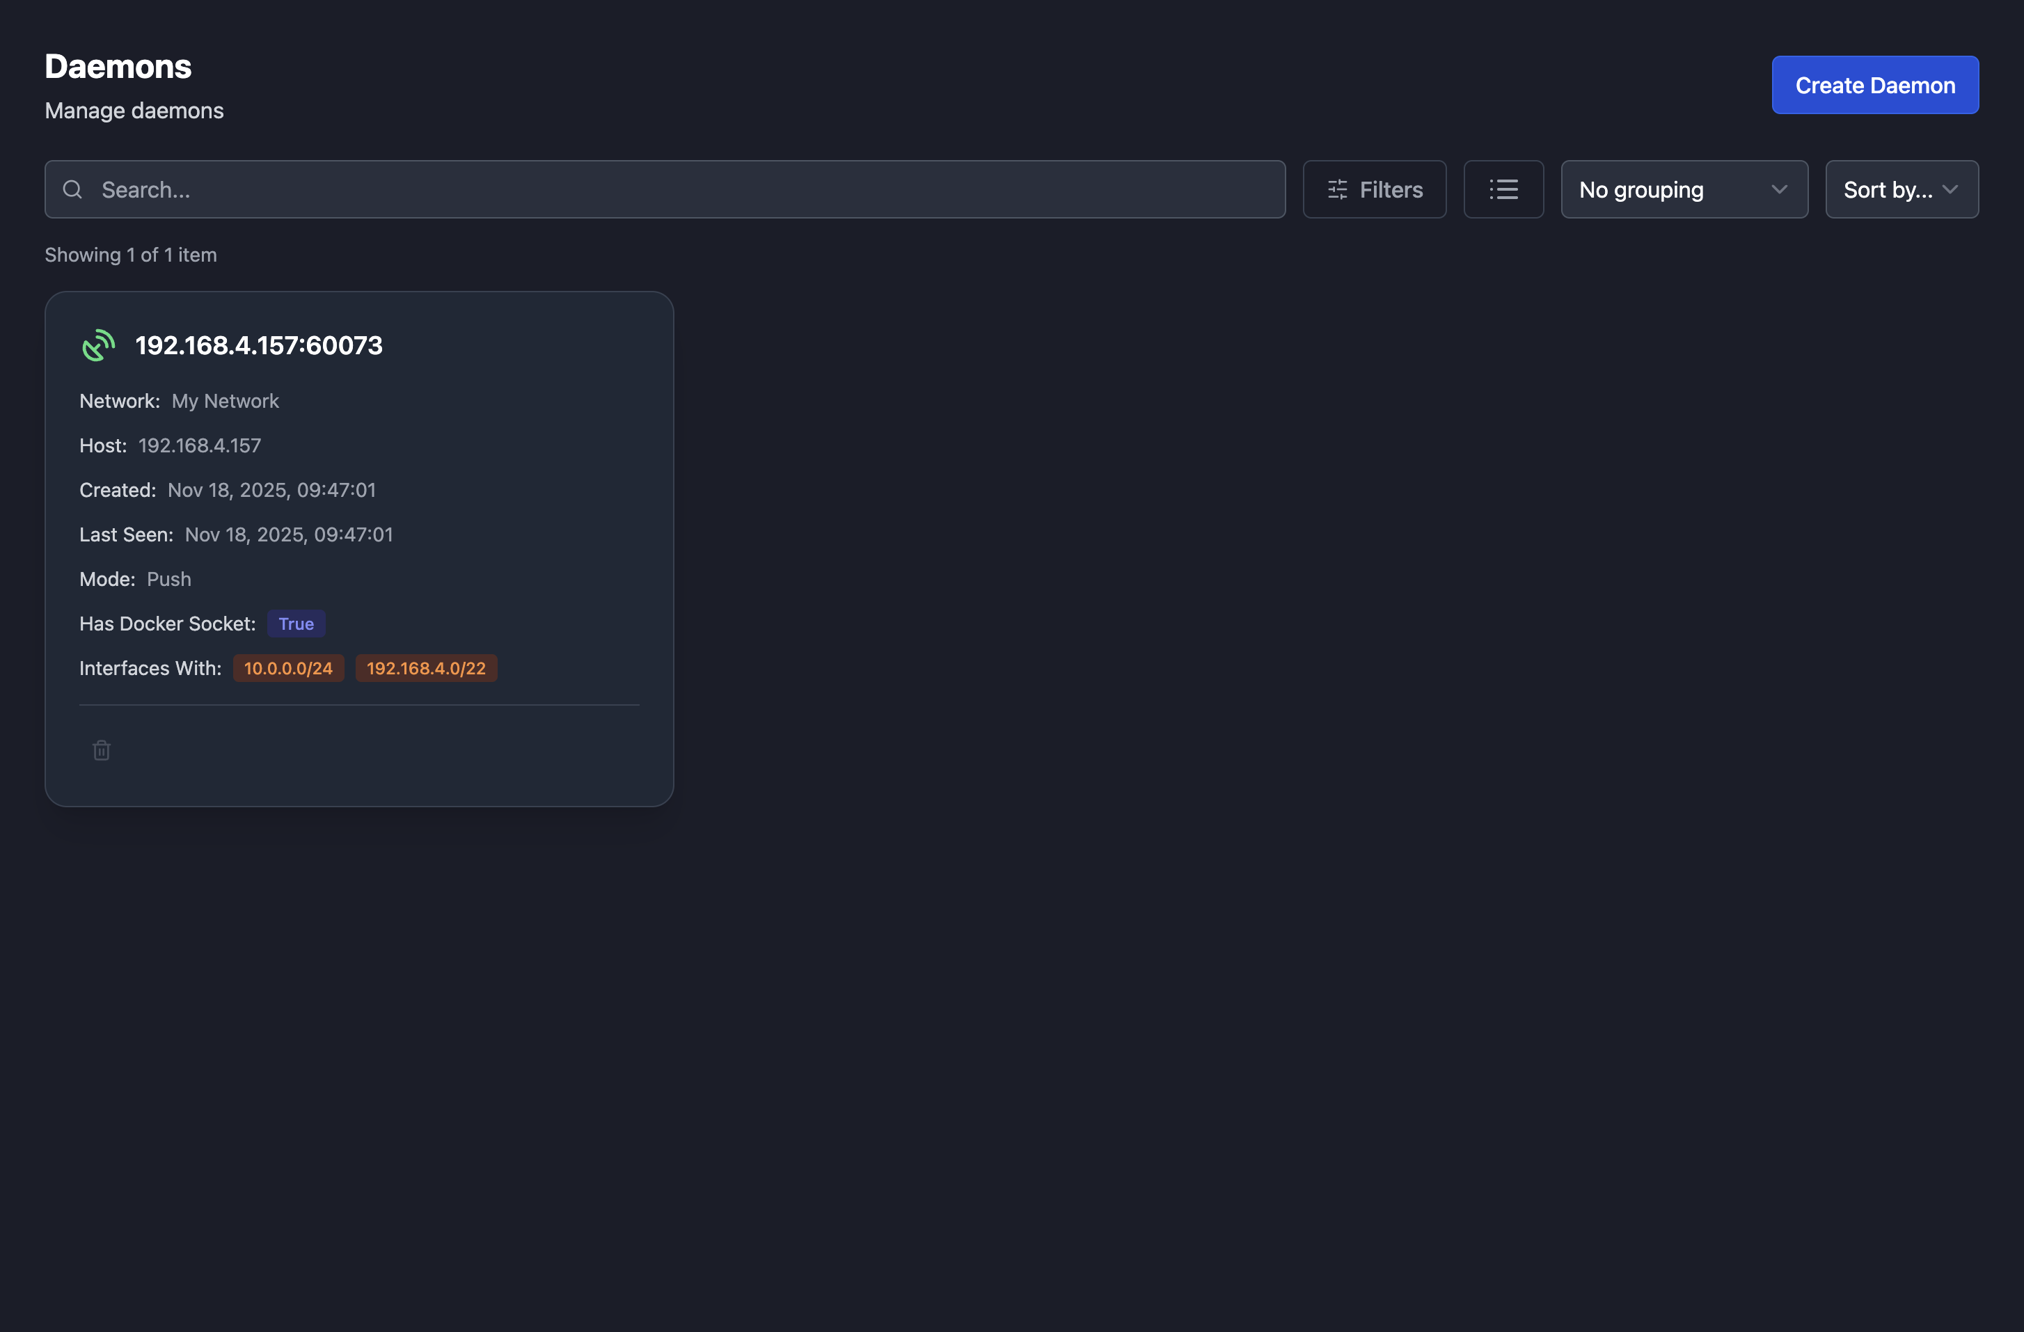
Task: Click the sliders icon on Filters button
Action: [x=1337, y=190]
